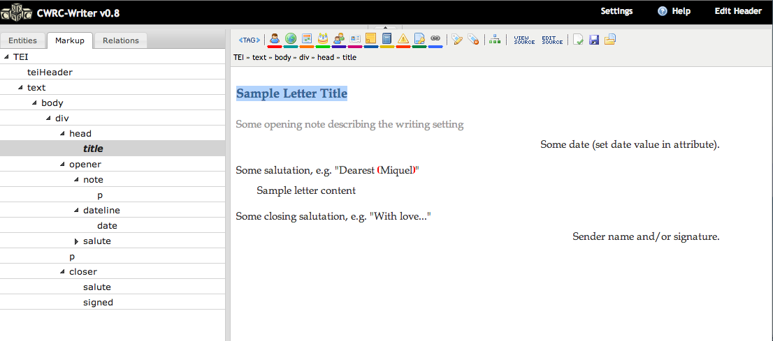
Task: Switch to the Entities tab
Action: click(x=22, y=40)
